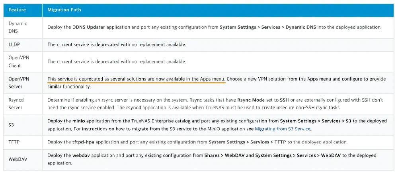The height and width of the screenshot is (174, 398).
Task: Click the OpenVPN Server feature cell
Action: click(x=19, y=83)
